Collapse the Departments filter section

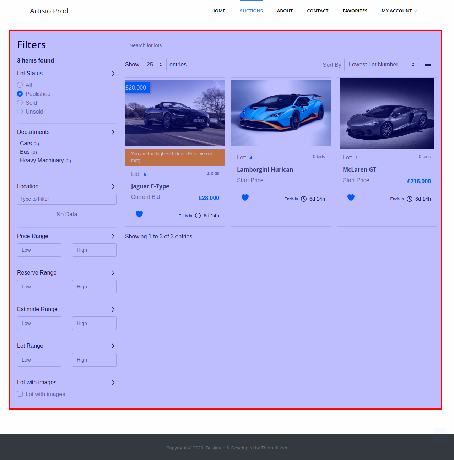tap(113, 132)
